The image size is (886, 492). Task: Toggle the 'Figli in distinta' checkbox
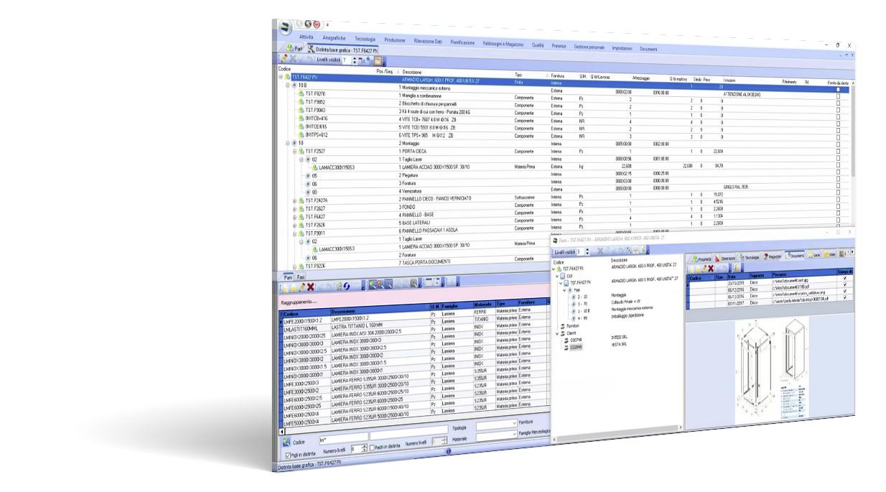pyautogui.click(x=288, y=455)
